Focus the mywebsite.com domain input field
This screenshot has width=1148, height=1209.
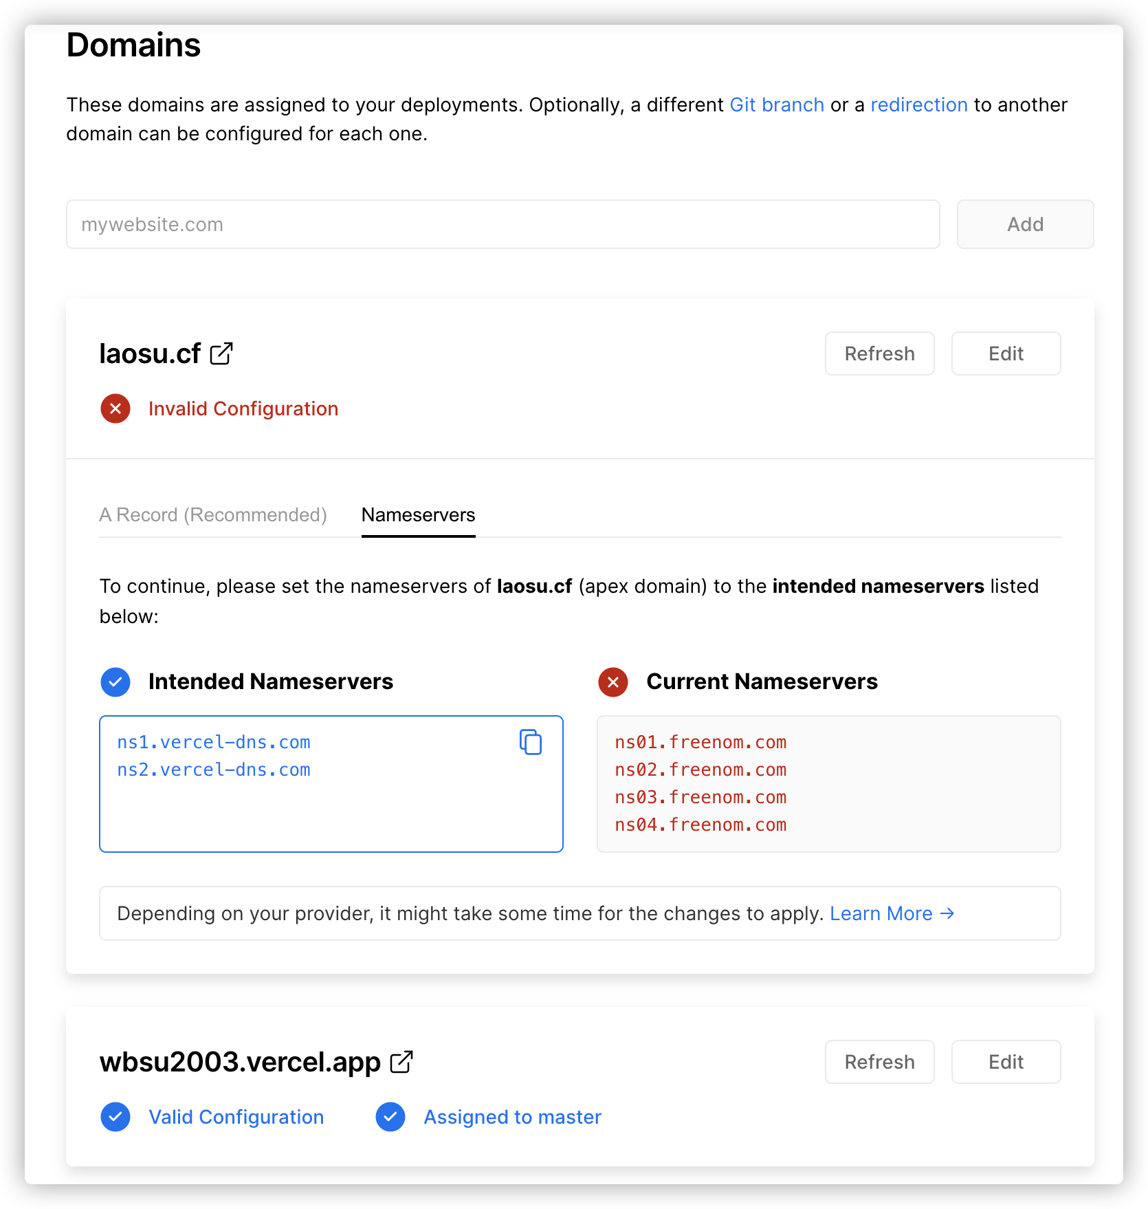[503, 224]
